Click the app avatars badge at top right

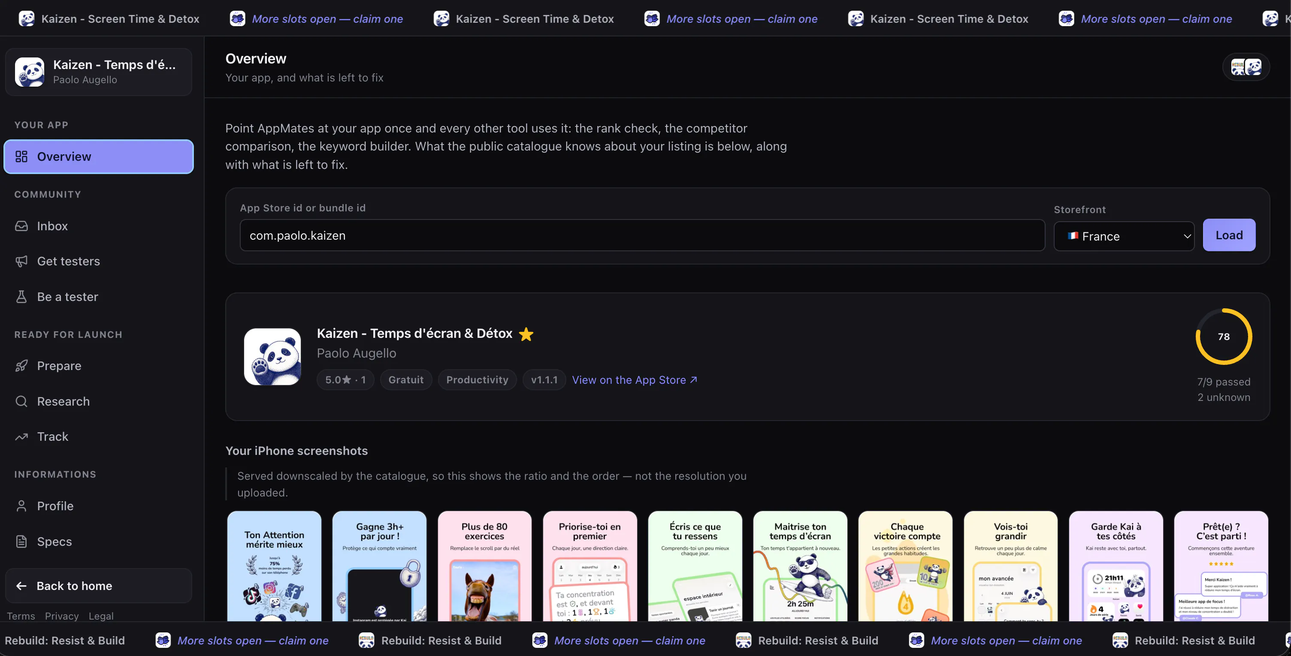(1246, 66)
